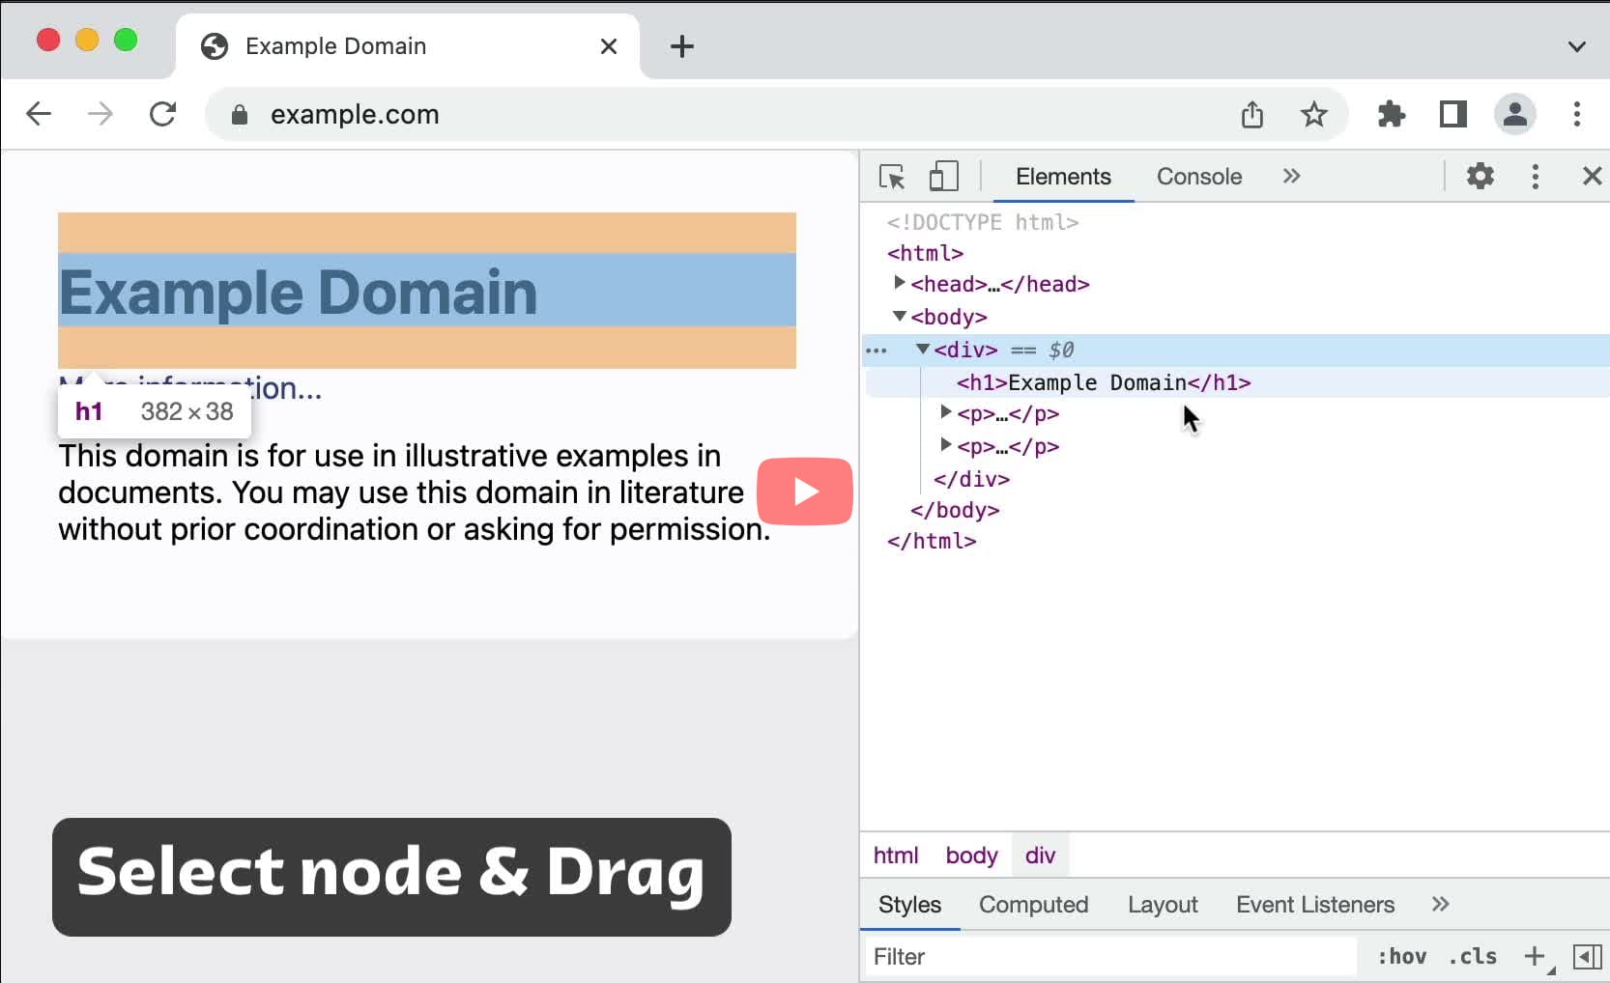The image size is (1610, 983).
Task: Click the lock icon in address bar
Action: tap(240, 115)
